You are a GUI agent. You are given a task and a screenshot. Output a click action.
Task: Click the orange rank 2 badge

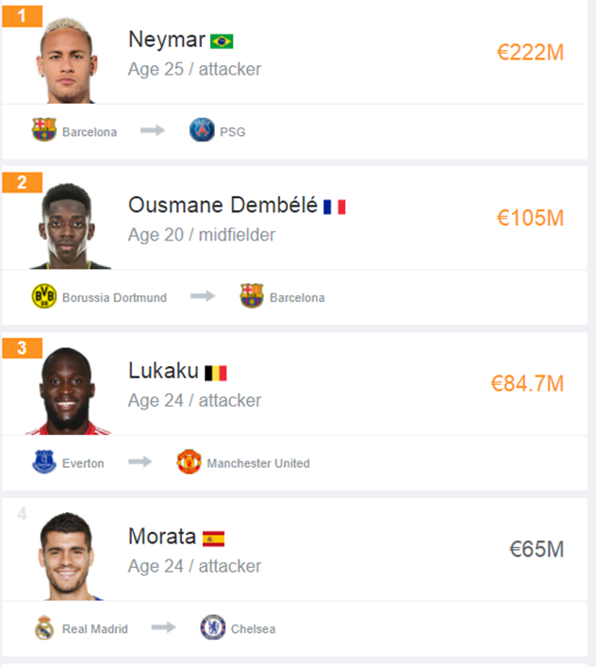22,182
